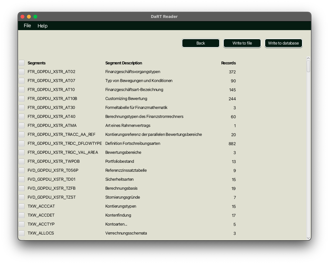This screenshot has width=329, height=264.
Task: Click the Segment Description column header
Action: (124, 63)
